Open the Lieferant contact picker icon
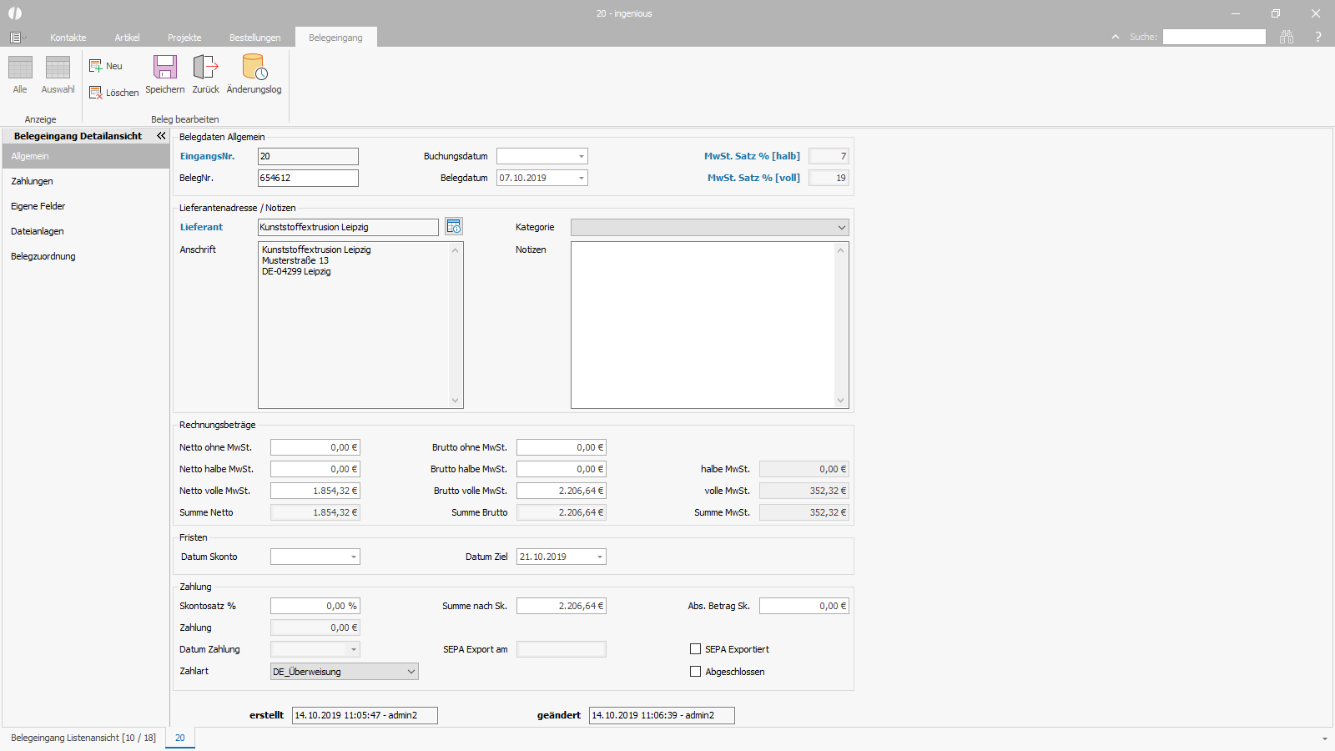The width and height of the screenshot is (1335, 751). (x=454, y=226)
